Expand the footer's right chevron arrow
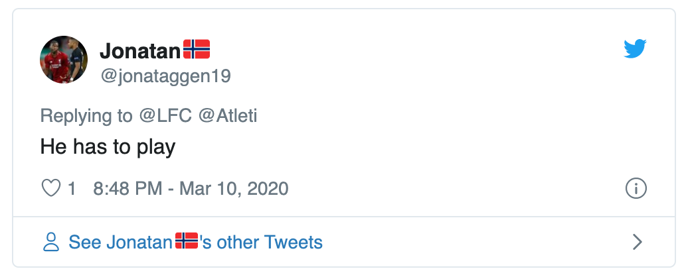The width and height of the screenshot is (684, 273). [x=637, y=243]
